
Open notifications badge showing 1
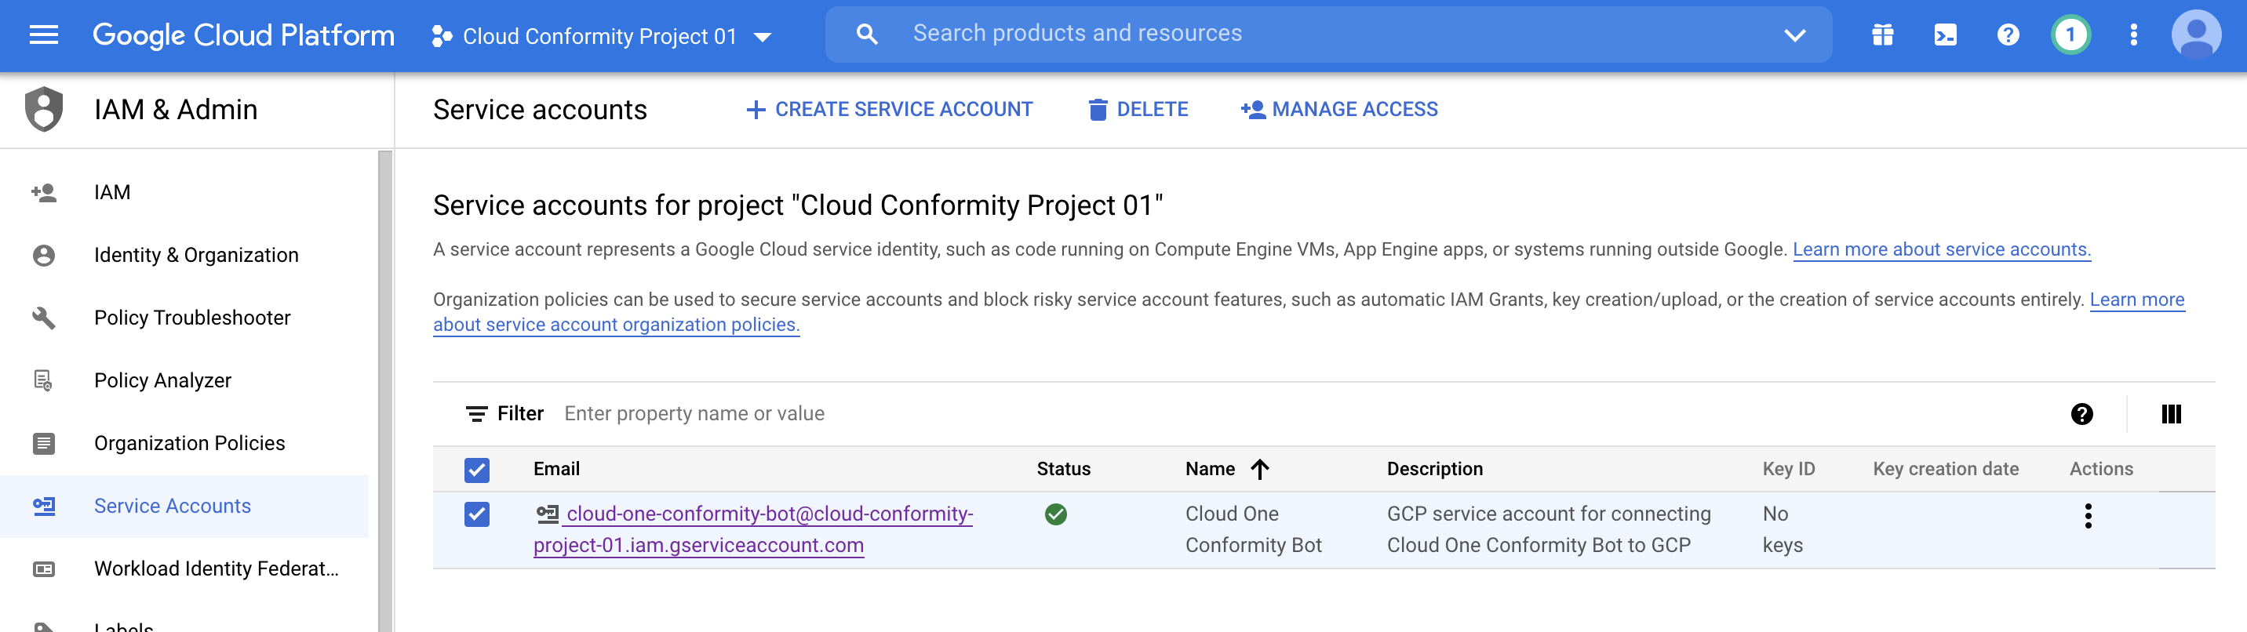(x=2070, y=35)
